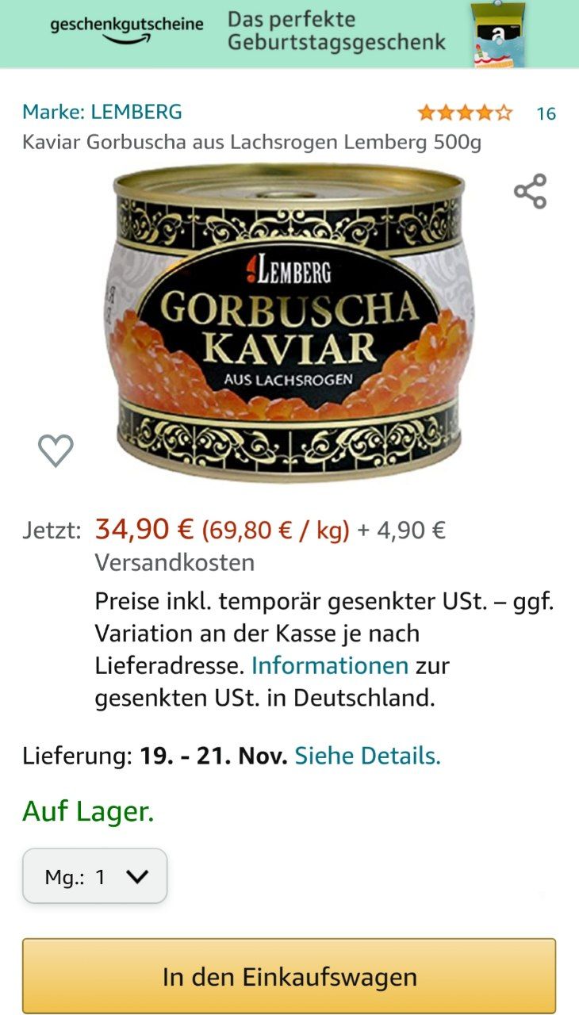579x1015 pixels.
Task: Tap the Lemberg logo on the can
Action: [x=287, y=271]
